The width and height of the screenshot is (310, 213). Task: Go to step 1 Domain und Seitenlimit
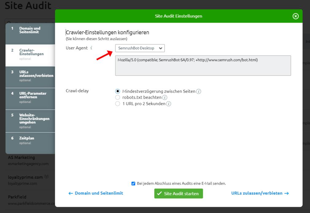30,30
